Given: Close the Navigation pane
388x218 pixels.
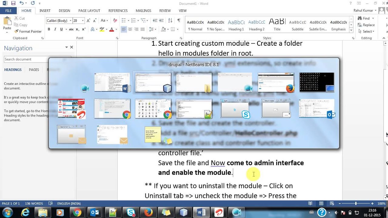Looking at the screenshot, I should [72, 47].
